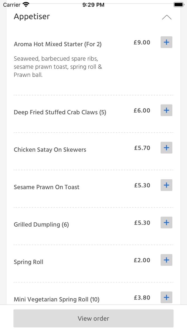This screenshot has width=187, height=332.
Task: Tap the battery icon in status bar
Action: (x=178, y=5)
